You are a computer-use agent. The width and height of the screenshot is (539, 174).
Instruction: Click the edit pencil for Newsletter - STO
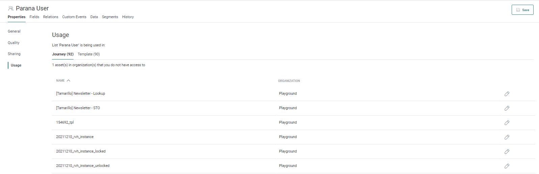(x=507, y=108)
